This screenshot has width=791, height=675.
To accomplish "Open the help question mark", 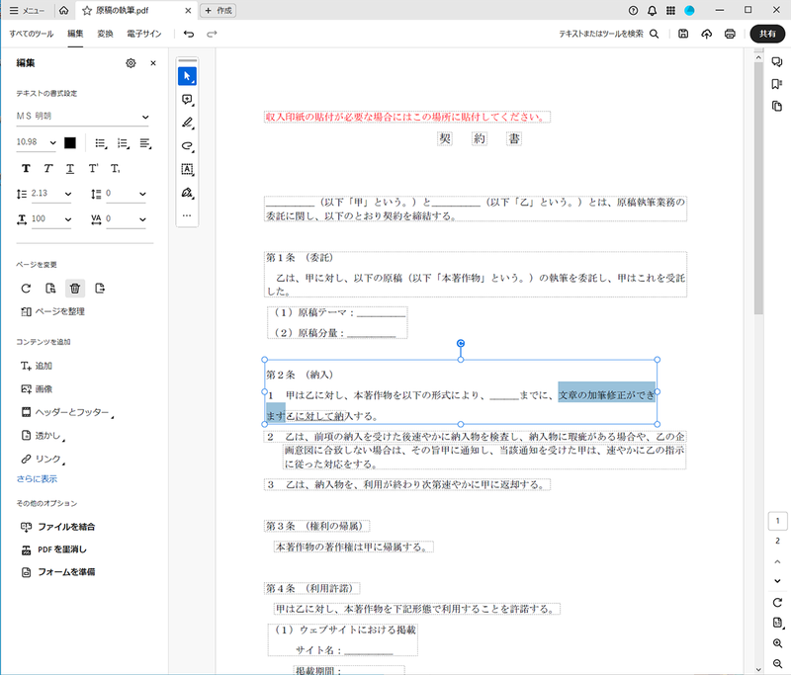I will click(633, 10).
